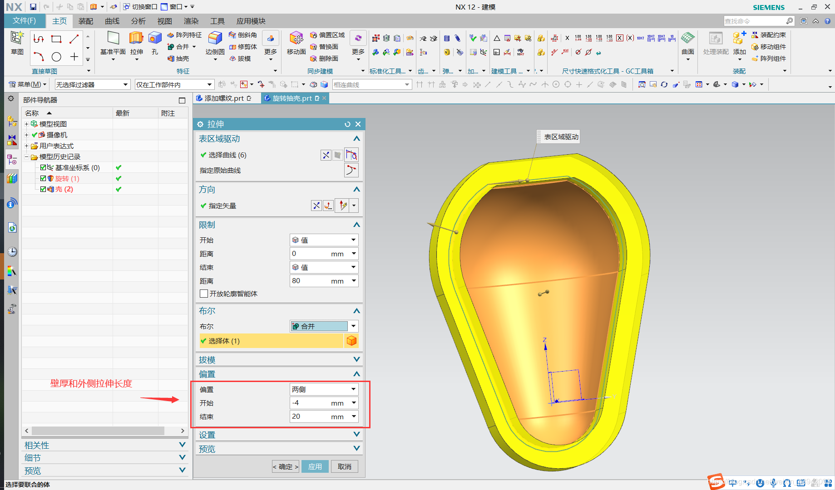Click the reverse direction icon beside 指定矢量
The image size is (835, 490).
point(316,206)
